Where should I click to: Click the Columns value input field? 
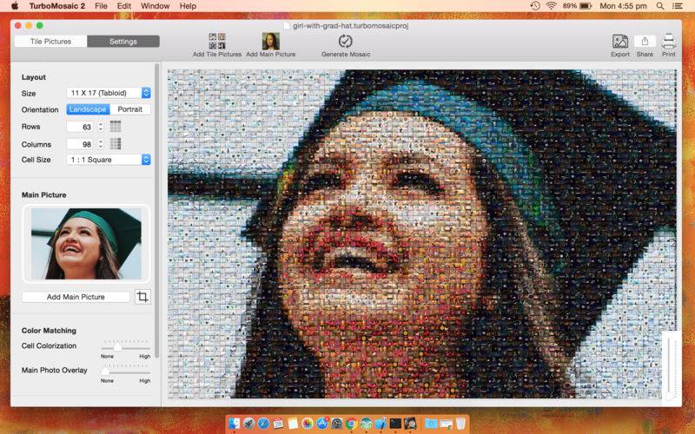(x=80, y=144)
